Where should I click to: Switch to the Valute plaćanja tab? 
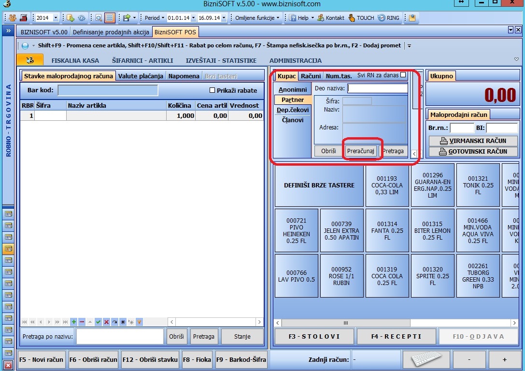click(x=141, y=76)
